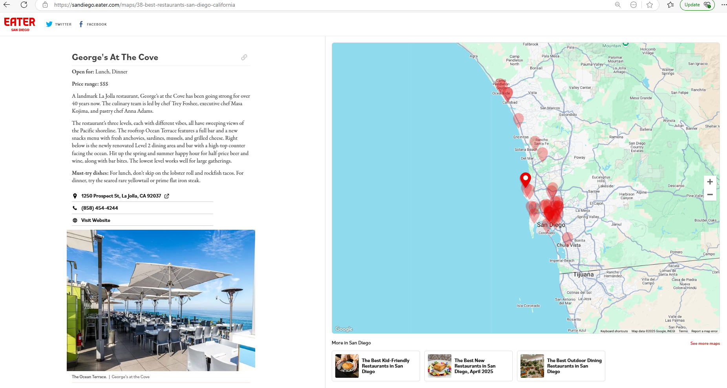The height and width of the screenshot is (388, 727).
Task: Click the George's At The Cove heading
Action: 115,57
